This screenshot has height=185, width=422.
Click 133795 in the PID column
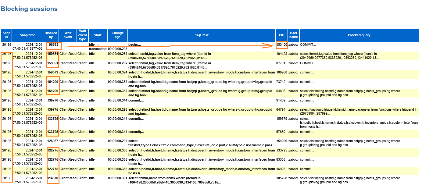282,151
